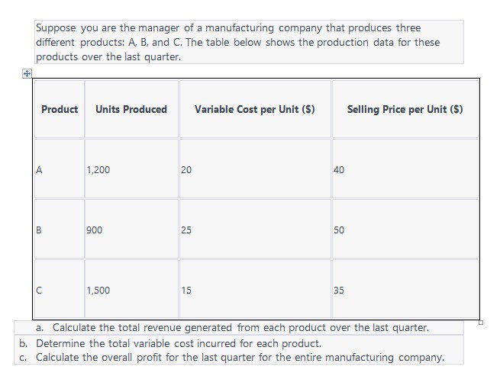Select the cell containing product C

[x=60, y=289]
